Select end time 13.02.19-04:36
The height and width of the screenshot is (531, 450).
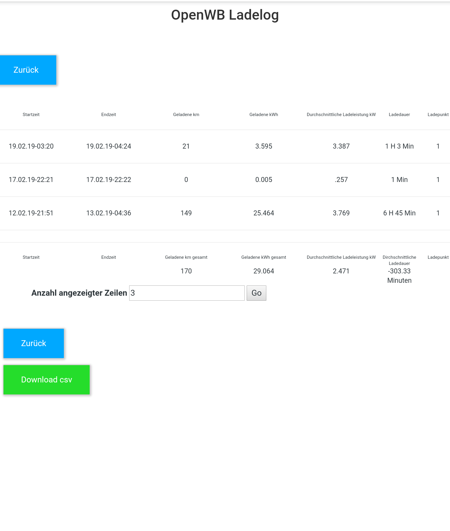pos(109,213)
